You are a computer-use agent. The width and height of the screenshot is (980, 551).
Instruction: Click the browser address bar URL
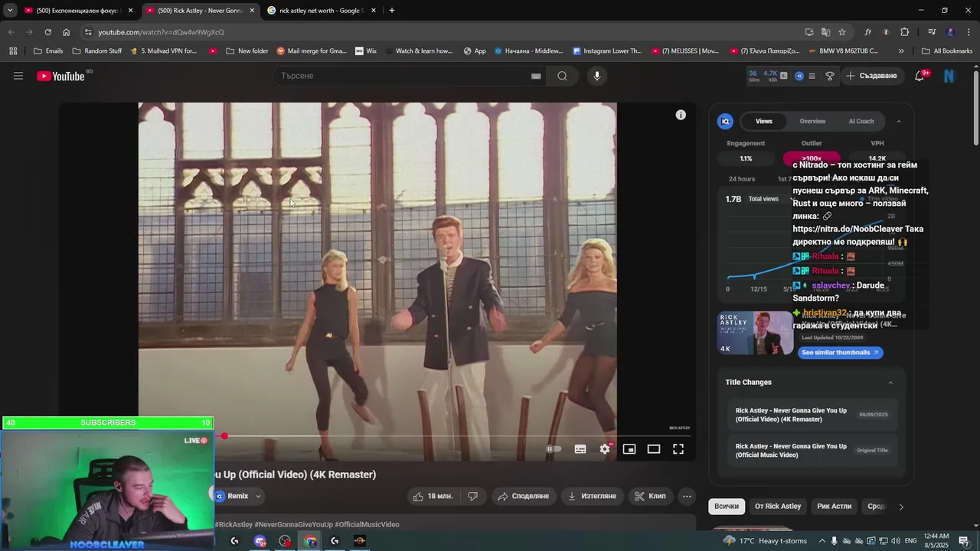click(x=161, y=32)
